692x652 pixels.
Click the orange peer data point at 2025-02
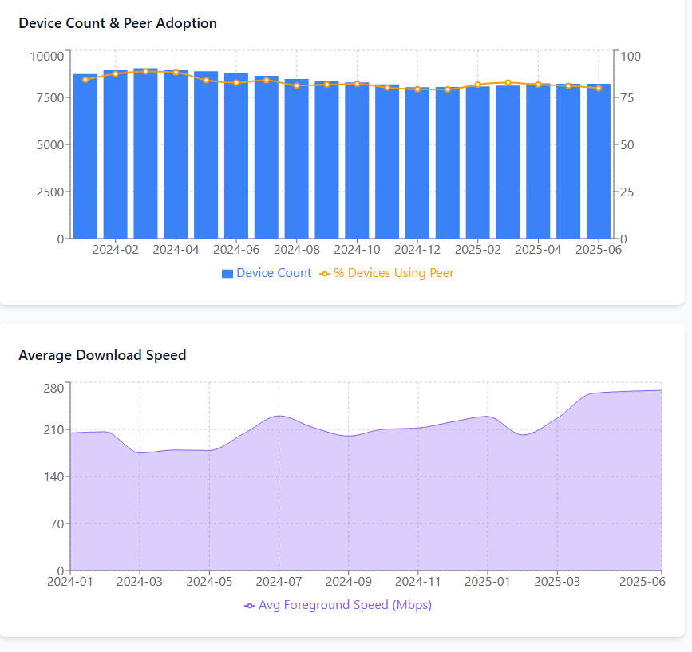(x=478, y=85)
